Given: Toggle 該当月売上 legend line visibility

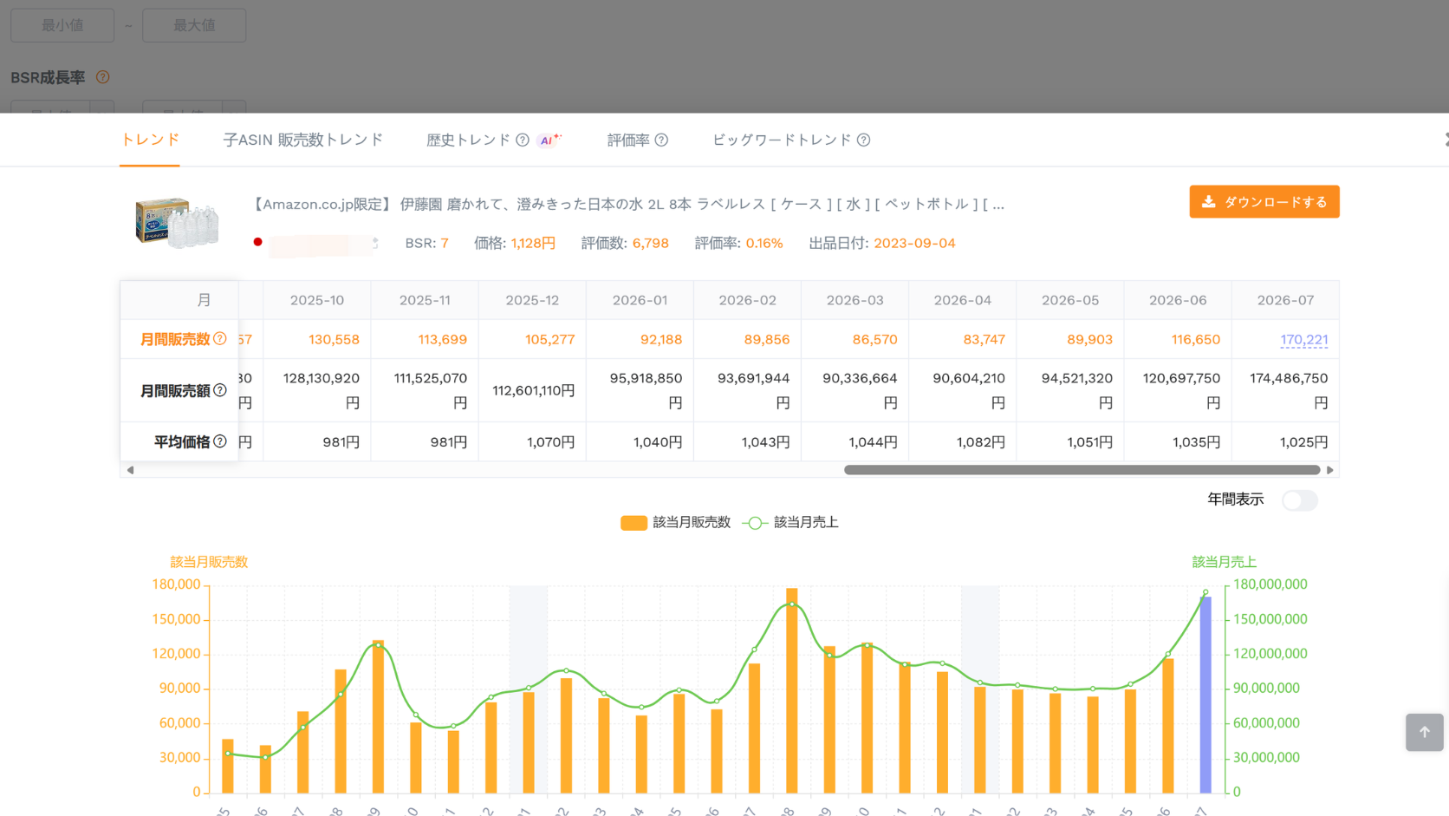Looking at the screenshot, I should [x=790, y=522].
